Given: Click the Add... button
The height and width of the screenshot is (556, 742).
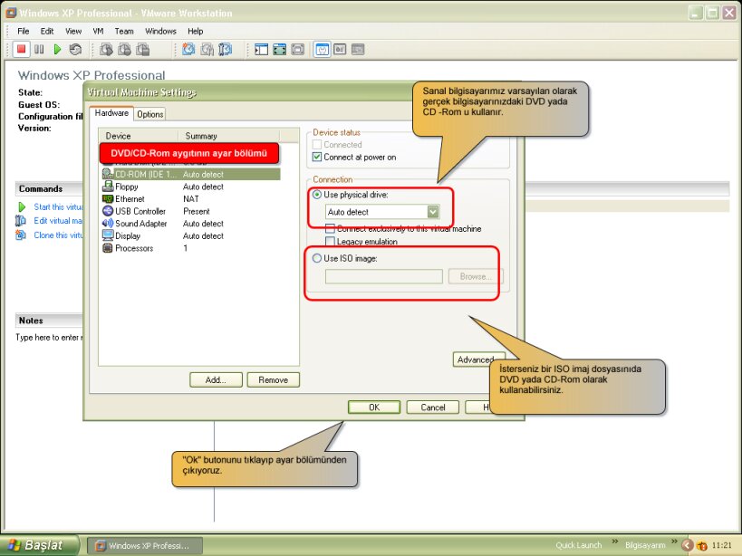Looking at the screenshot, I should coord(216,379).
